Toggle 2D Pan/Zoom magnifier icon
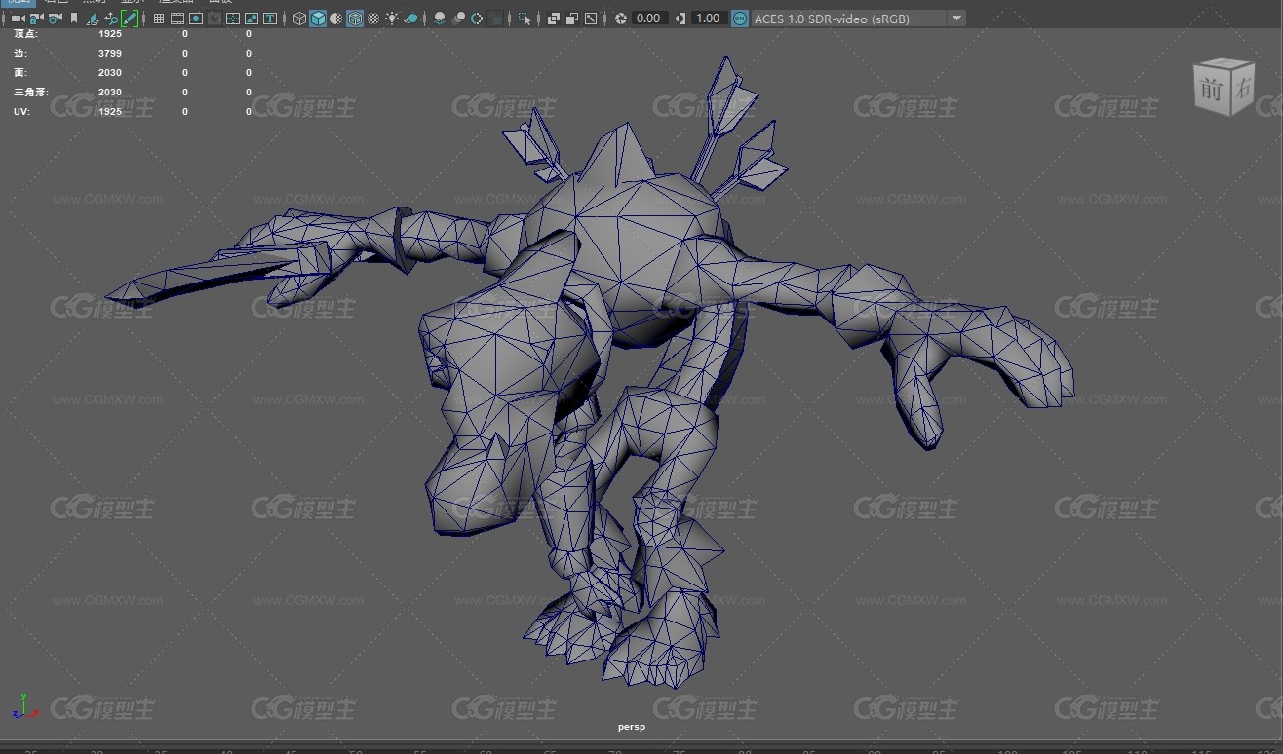 [111, 19]
